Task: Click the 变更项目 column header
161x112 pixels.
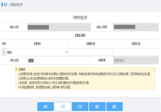Action: coord(37,44)
